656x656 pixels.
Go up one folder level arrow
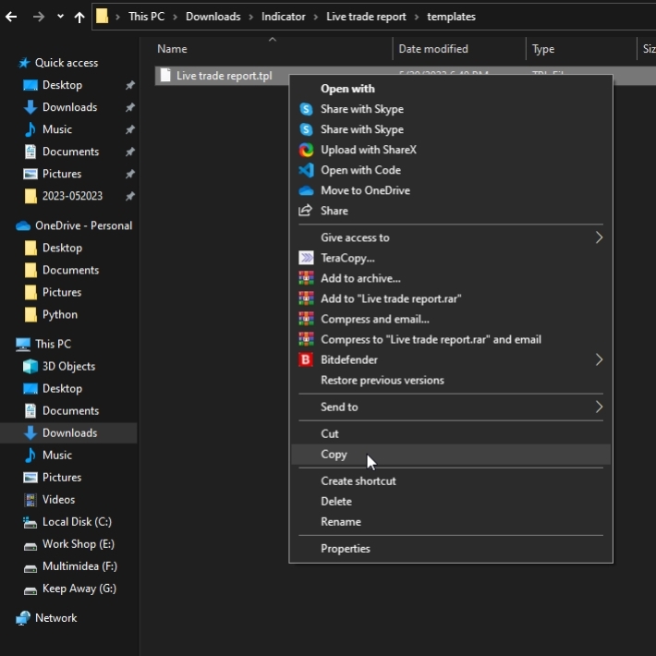click(x=79, y=17)
